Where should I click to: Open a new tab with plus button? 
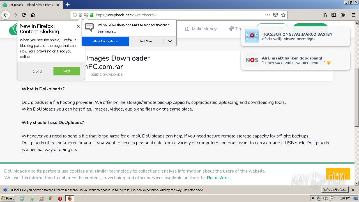68,4
